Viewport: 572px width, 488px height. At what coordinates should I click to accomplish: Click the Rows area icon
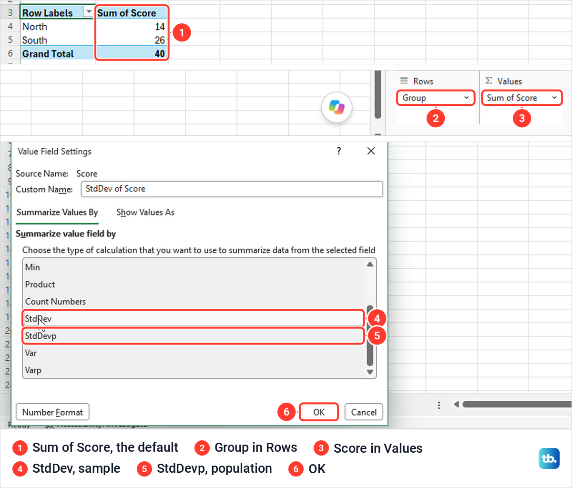point(404,81)
